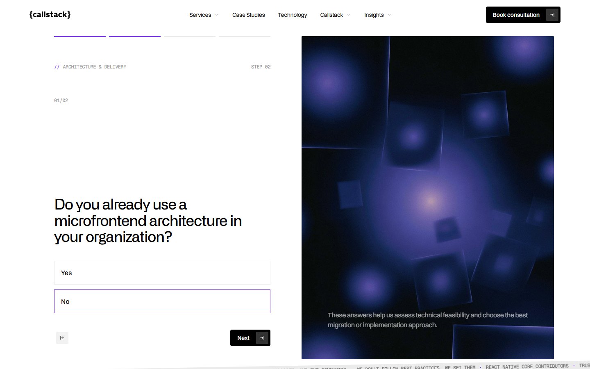
Task: Click the third progress step bar
Action: point(190,36)
